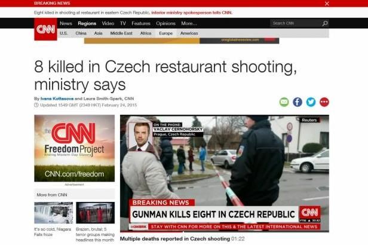Open author Ivana Kottasova link
Viewport: 368px width, 245px height.
click(x=57, y=99)
